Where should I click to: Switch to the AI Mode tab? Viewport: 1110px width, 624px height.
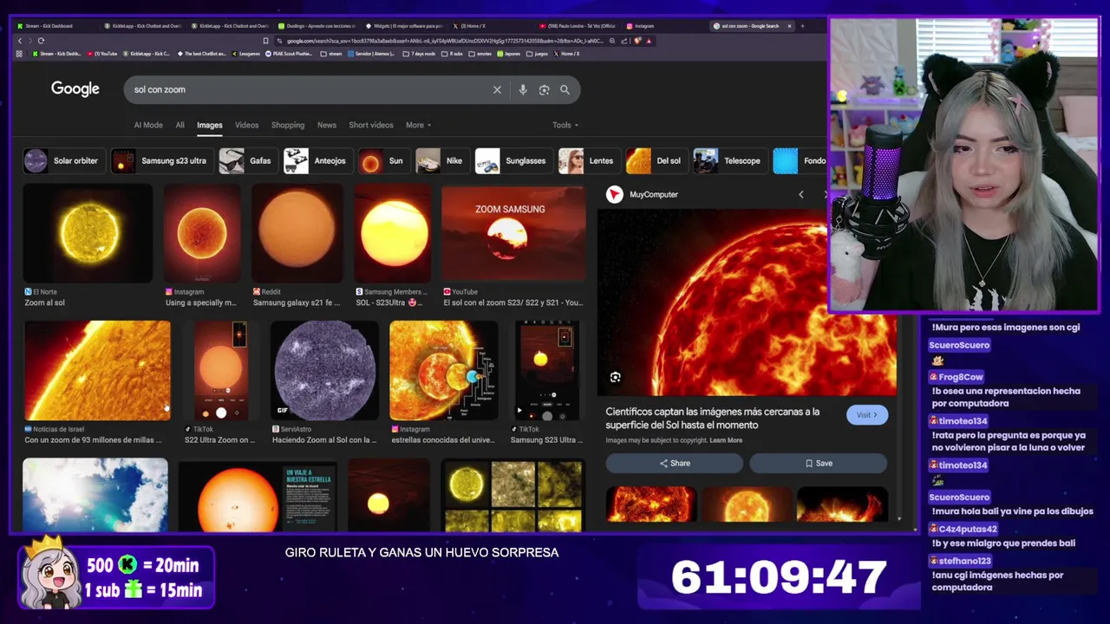(x=148, y=125)
